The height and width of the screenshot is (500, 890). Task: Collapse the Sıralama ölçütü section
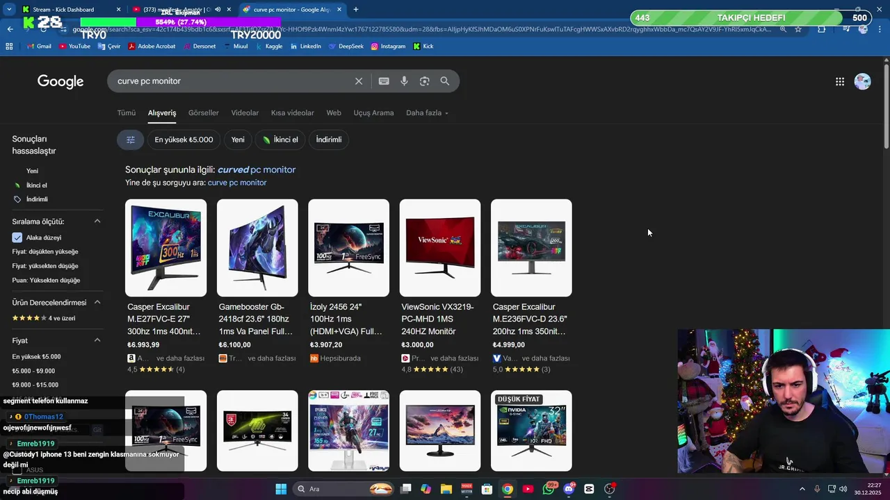97,222
